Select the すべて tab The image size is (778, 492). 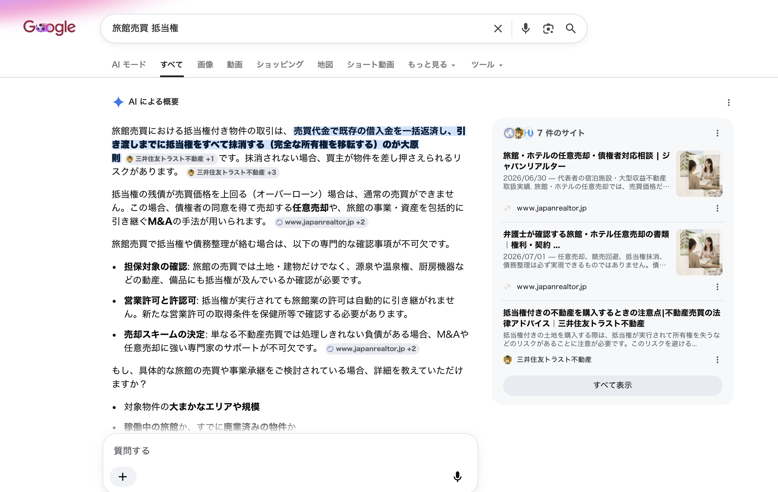172,64
